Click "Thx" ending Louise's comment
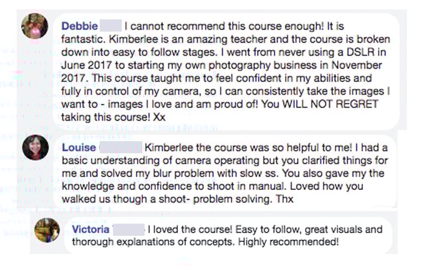 (286, 199)
